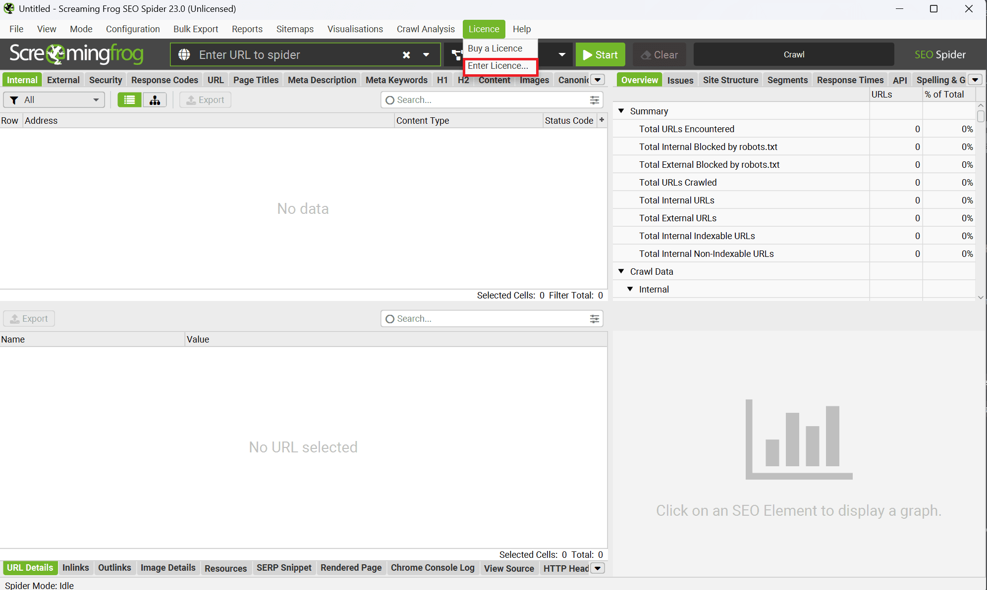Image resolution: width=987 pixels, height=590 pixels.
Task: Open upper search filter settings icon
Action: tap(595, 100)
